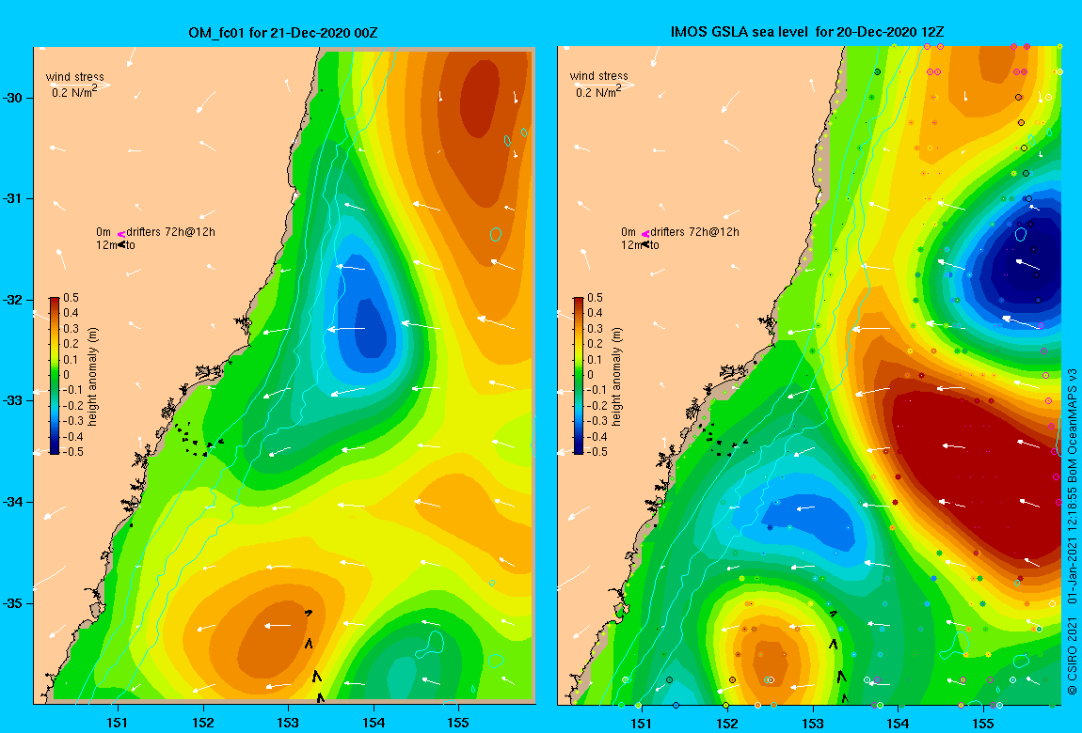Screen dimensions: 1082x733
Task: Click the 0.3 tick label on right color bar
Action: [595, 329]
